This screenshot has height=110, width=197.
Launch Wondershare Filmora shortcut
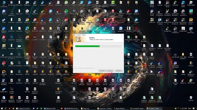tap(121, 13)
